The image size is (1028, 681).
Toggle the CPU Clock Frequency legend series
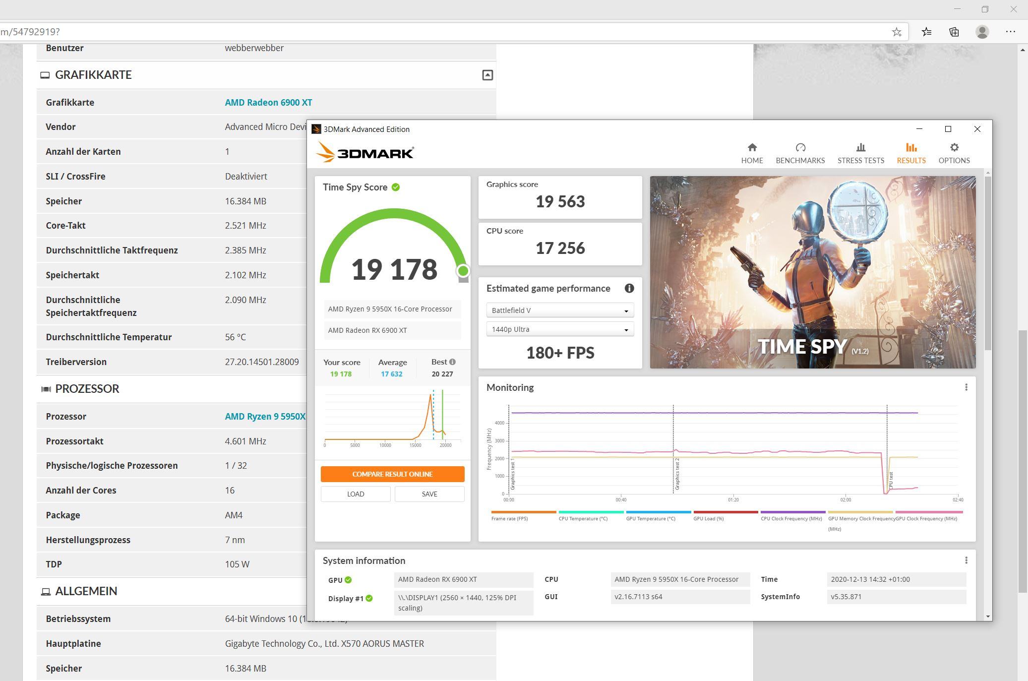point(791,518)
